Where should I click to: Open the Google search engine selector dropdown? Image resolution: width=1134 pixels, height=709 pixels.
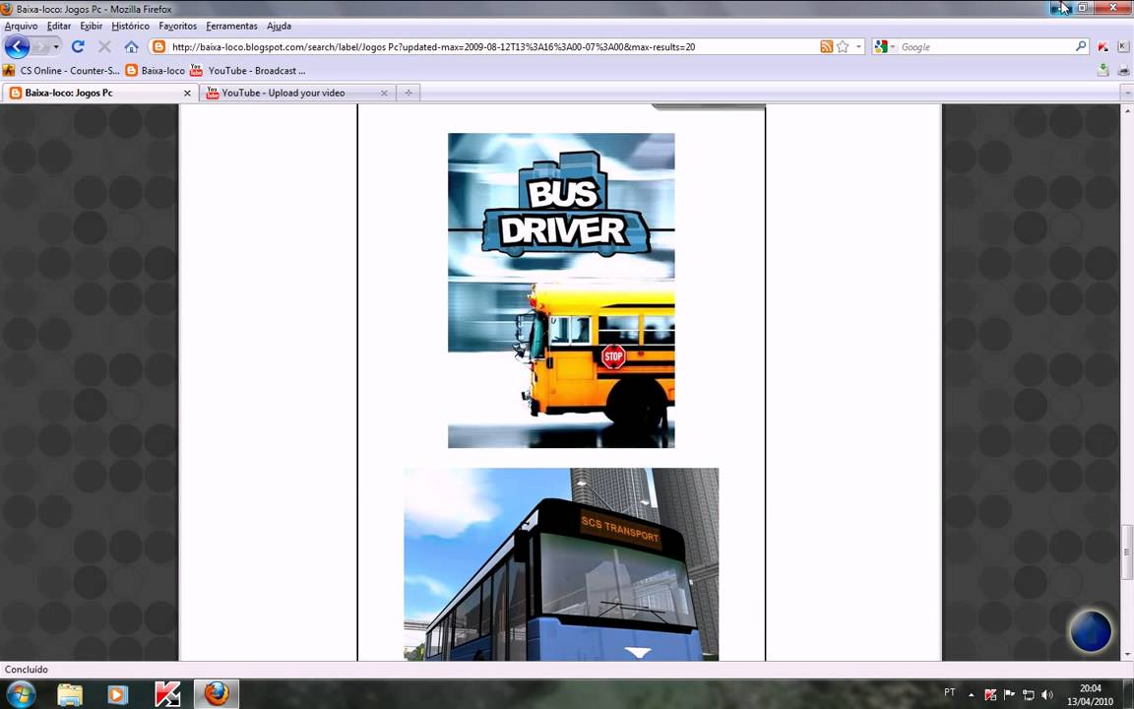884,46
